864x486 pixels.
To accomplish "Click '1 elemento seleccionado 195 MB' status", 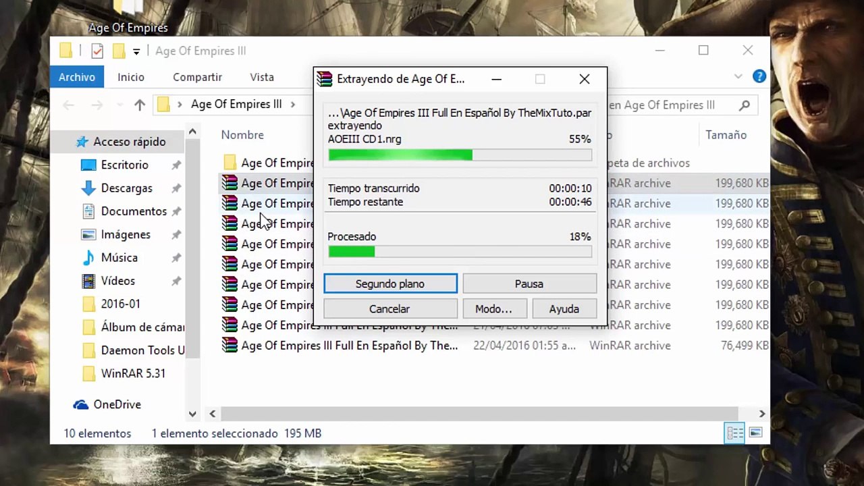I will (x=236, y=433).
